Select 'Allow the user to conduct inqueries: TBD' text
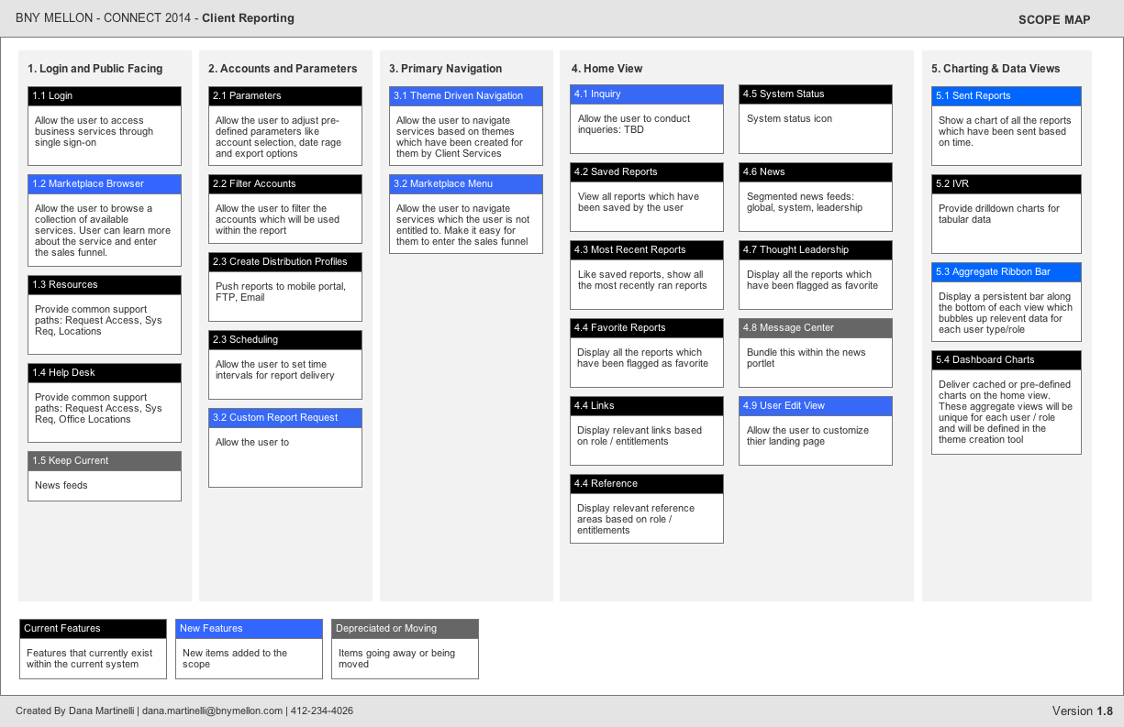The image size is (1124, 727). pos(634,125)
